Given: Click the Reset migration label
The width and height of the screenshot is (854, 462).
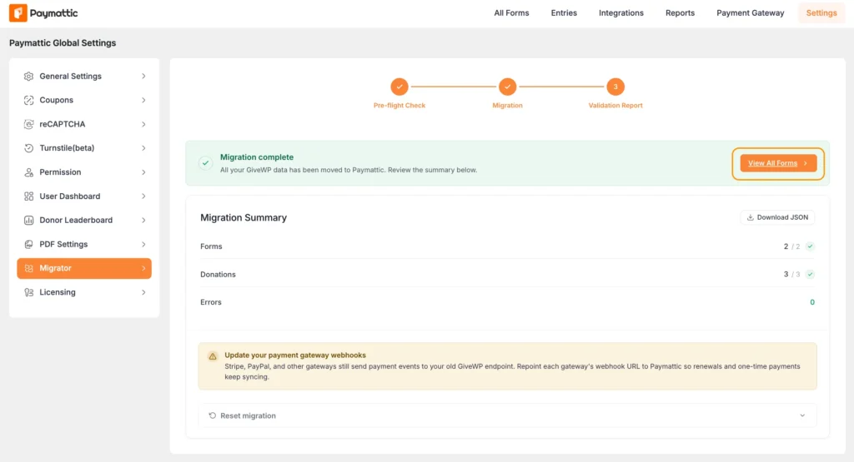Looking at the screenshot, I should coord(248,416).
